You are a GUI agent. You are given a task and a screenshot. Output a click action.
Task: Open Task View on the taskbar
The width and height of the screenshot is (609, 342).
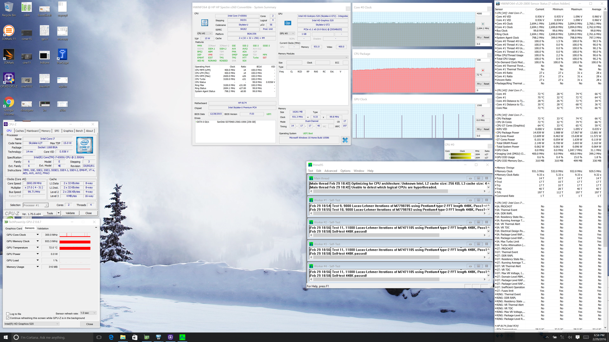[99, 337]
